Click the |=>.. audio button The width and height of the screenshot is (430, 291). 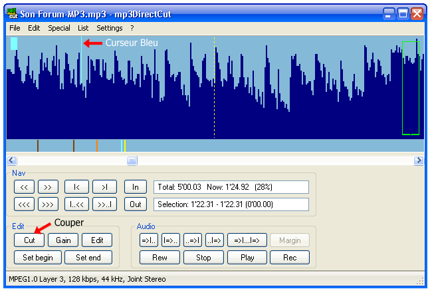coord(171,240)
